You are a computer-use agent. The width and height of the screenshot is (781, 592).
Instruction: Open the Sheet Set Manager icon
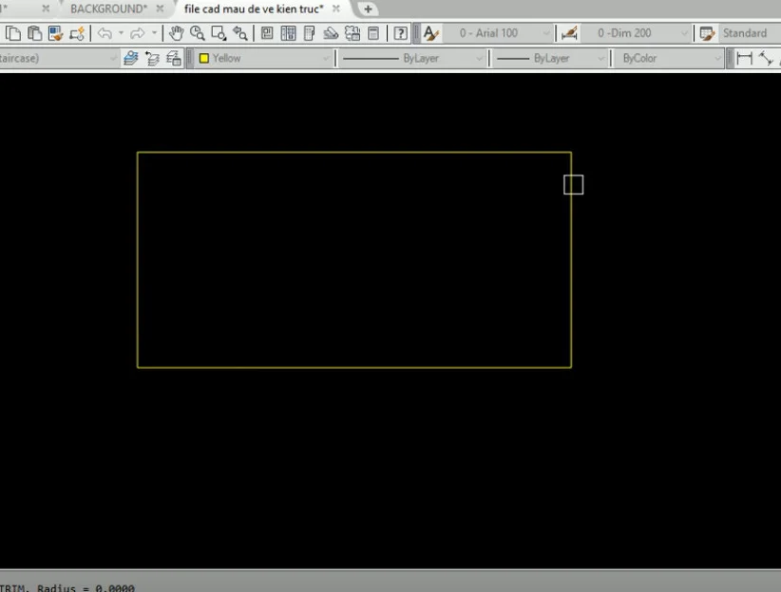331,33
